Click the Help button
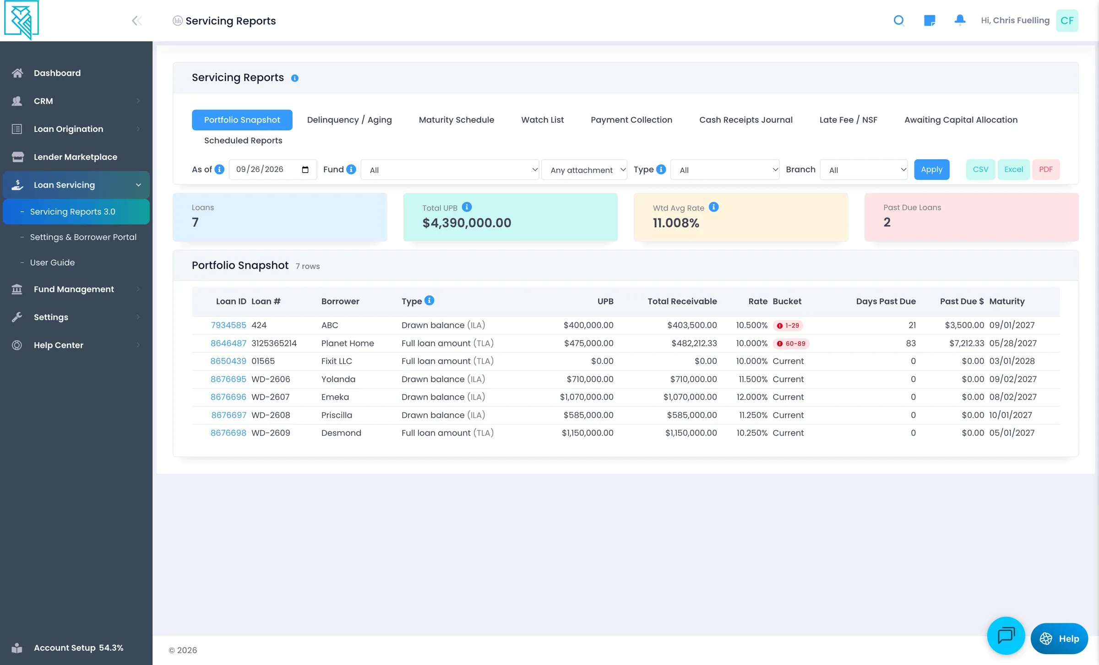 coord(1059,639)
